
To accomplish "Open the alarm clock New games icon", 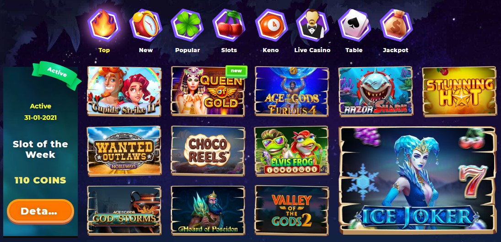I will coord(145,25).
